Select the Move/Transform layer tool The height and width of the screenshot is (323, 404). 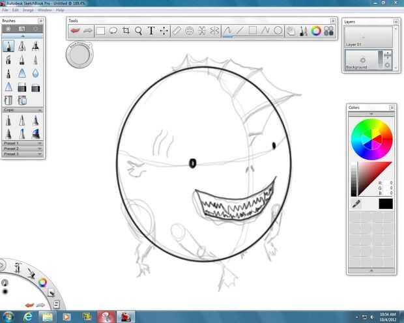coord(164,31)
